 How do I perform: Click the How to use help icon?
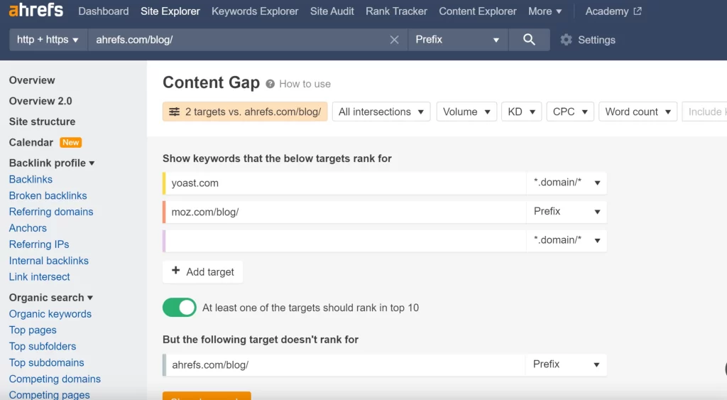(x=270, y=84)
